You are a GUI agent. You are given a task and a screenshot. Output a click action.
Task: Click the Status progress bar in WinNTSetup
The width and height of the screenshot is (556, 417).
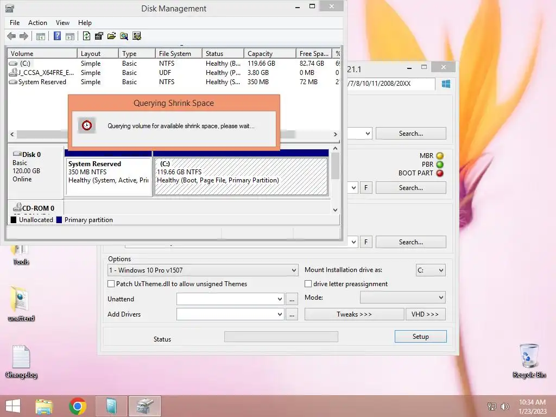point(281,337)
